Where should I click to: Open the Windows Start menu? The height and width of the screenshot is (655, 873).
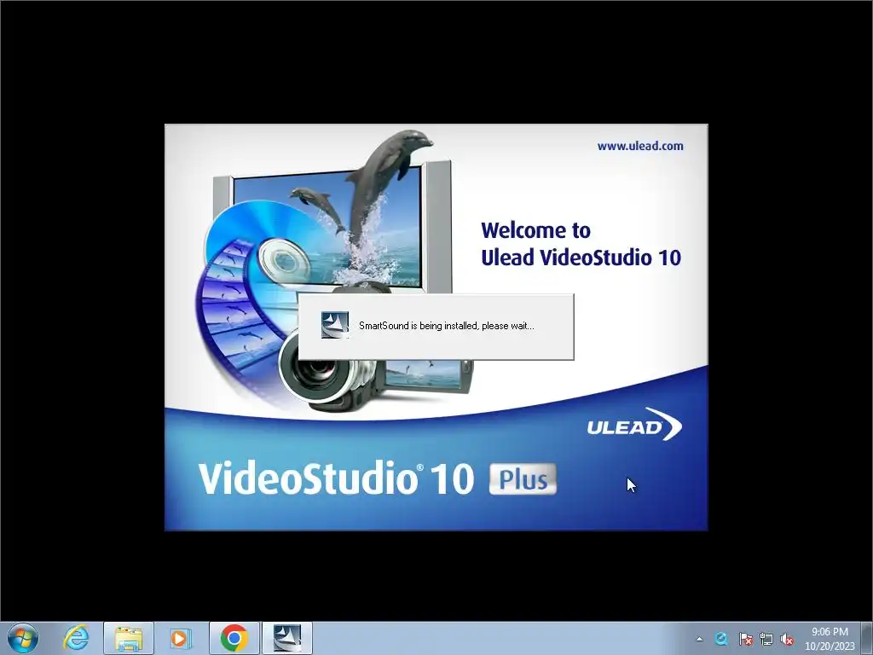pyautogui.click(x=23, y=638)
